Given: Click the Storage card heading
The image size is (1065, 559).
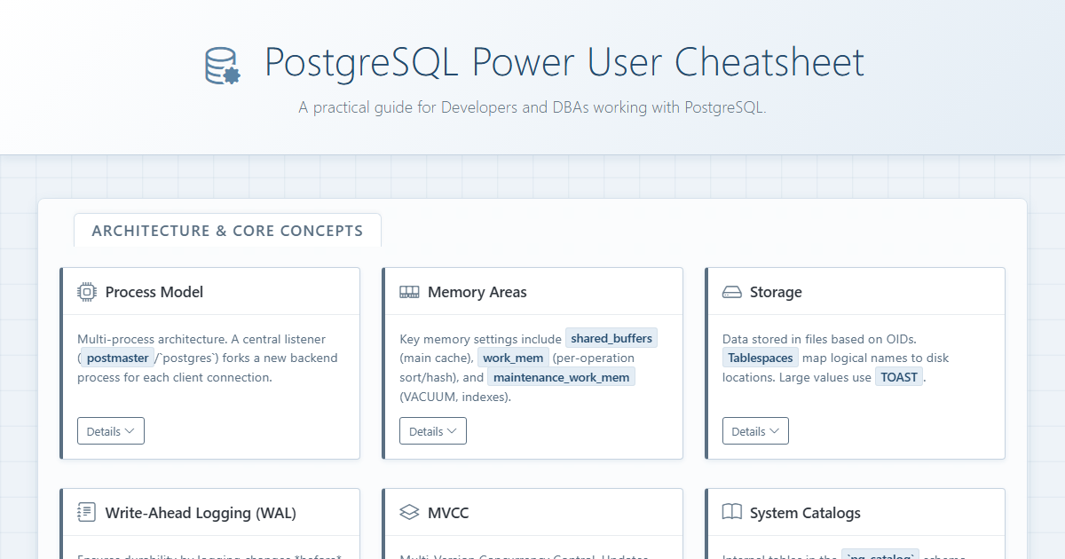Looking at the screenshot, I should [x=776, y=292].
